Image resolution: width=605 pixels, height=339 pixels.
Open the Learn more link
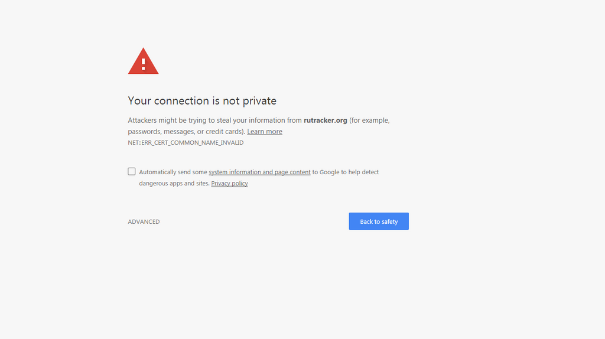(265, 132)
